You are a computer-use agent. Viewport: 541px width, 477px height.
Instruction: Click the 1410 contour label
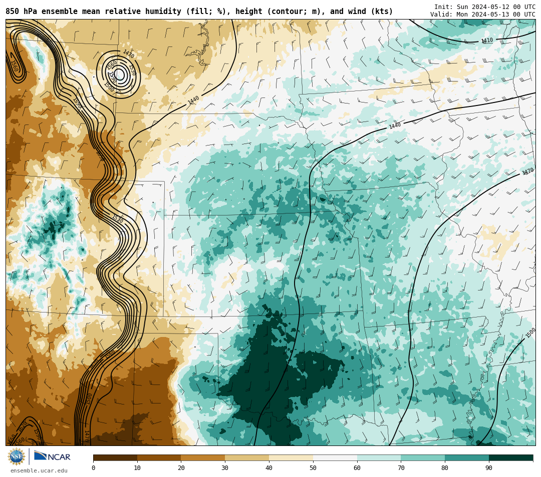tap(487, 40)
